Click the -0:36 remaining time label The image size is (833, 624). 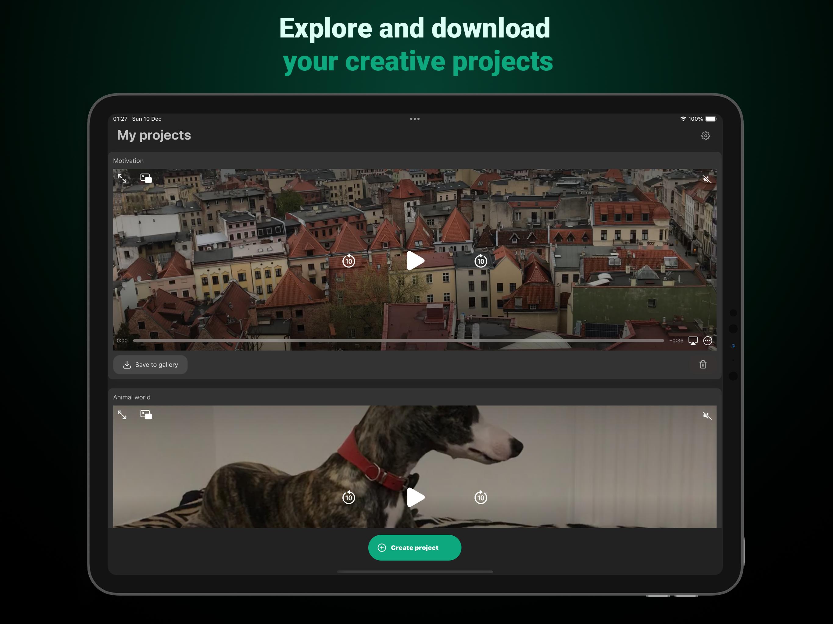click(x=676, y=341)
